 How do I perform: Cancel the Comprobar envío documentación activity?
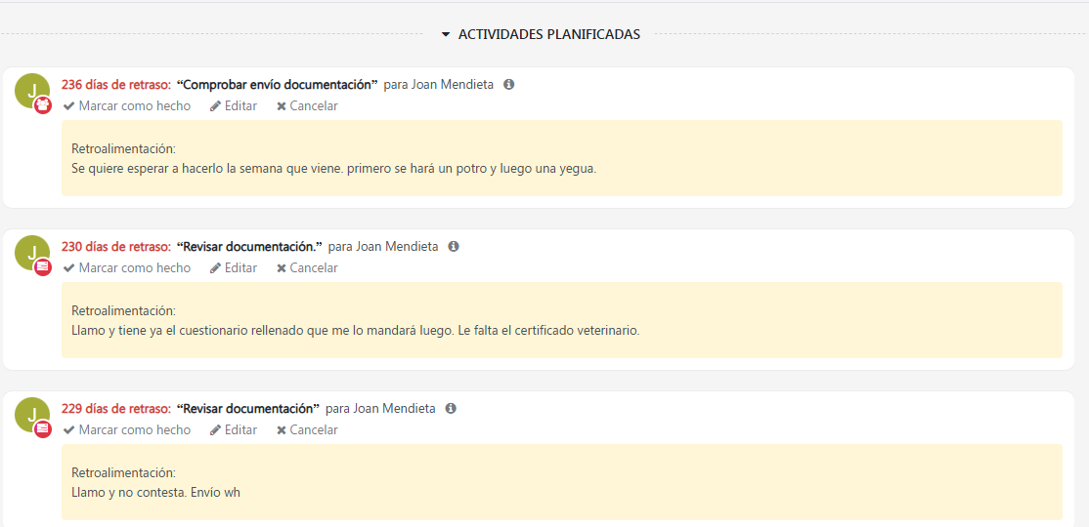click(307, 106)
